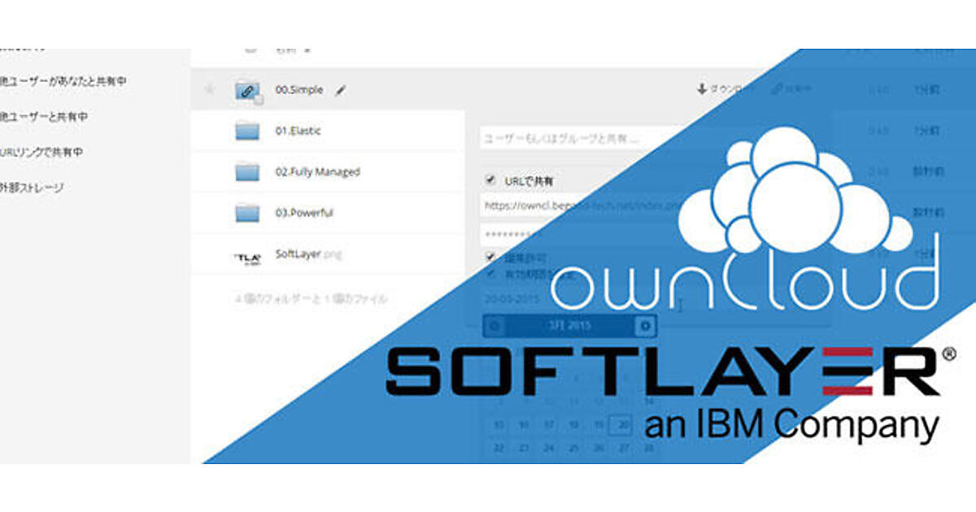Open the 02.Fully Managed folder icon
The height and width of the screenshot is (512, 976).
click(x=247, y=171)
